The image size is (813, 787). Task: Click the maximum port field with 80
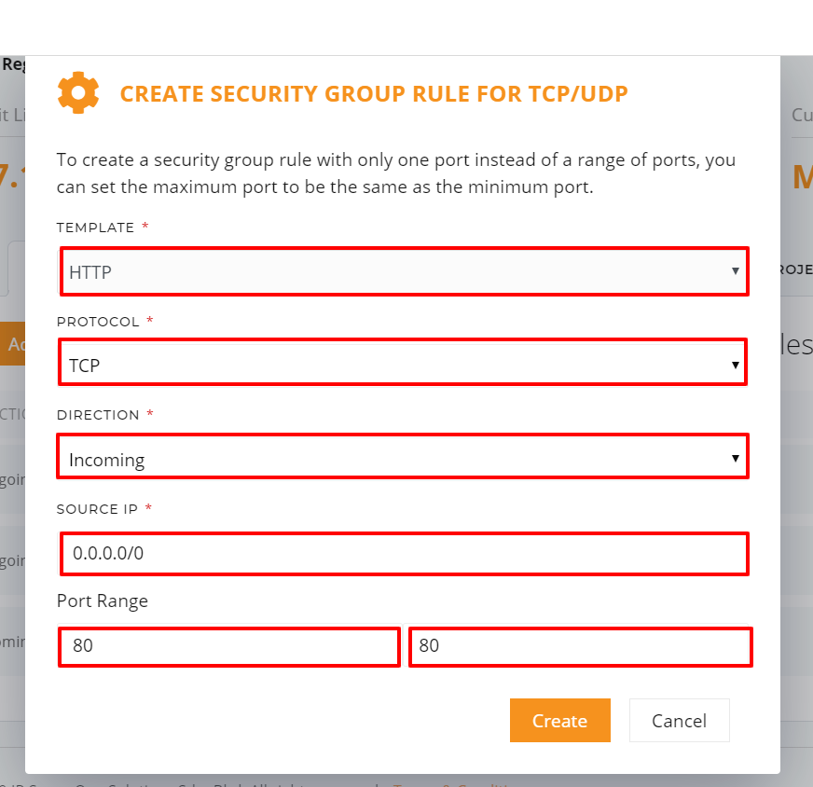(x=580, y=646)
